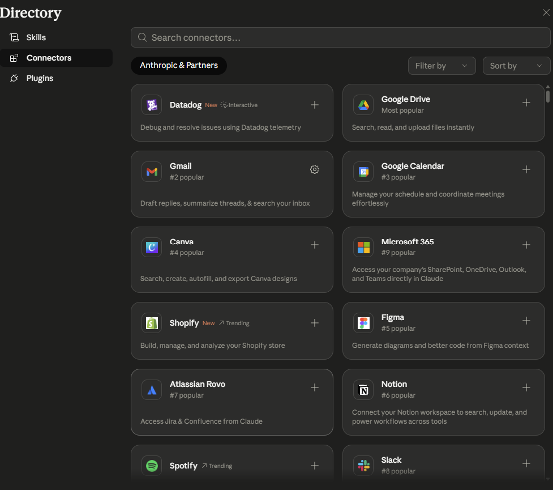
Task: Open the Google Calendar connector title
Action: pos(413,166)
